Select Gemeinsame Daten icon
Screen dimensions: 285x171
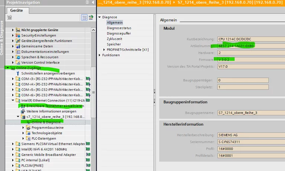[18, 46]
